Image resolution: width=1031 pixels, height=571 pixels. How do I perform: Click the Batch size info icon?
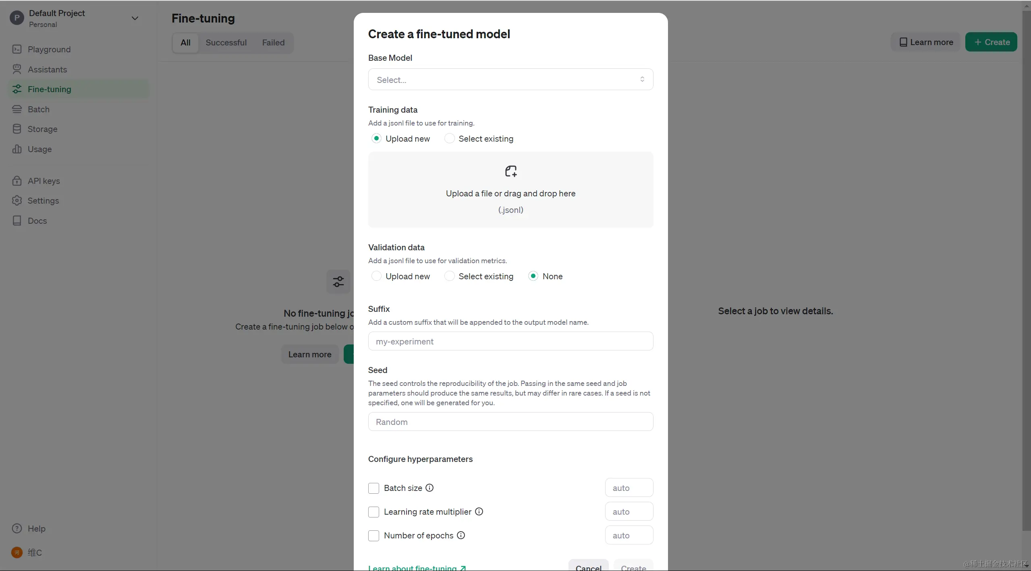[429, 488]
